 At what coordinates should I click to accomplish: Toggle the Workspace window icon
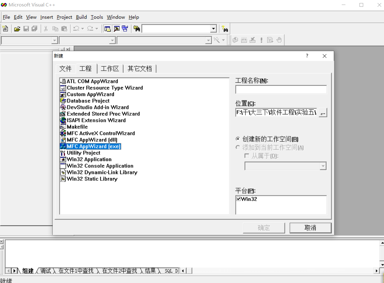click(107, 29)
